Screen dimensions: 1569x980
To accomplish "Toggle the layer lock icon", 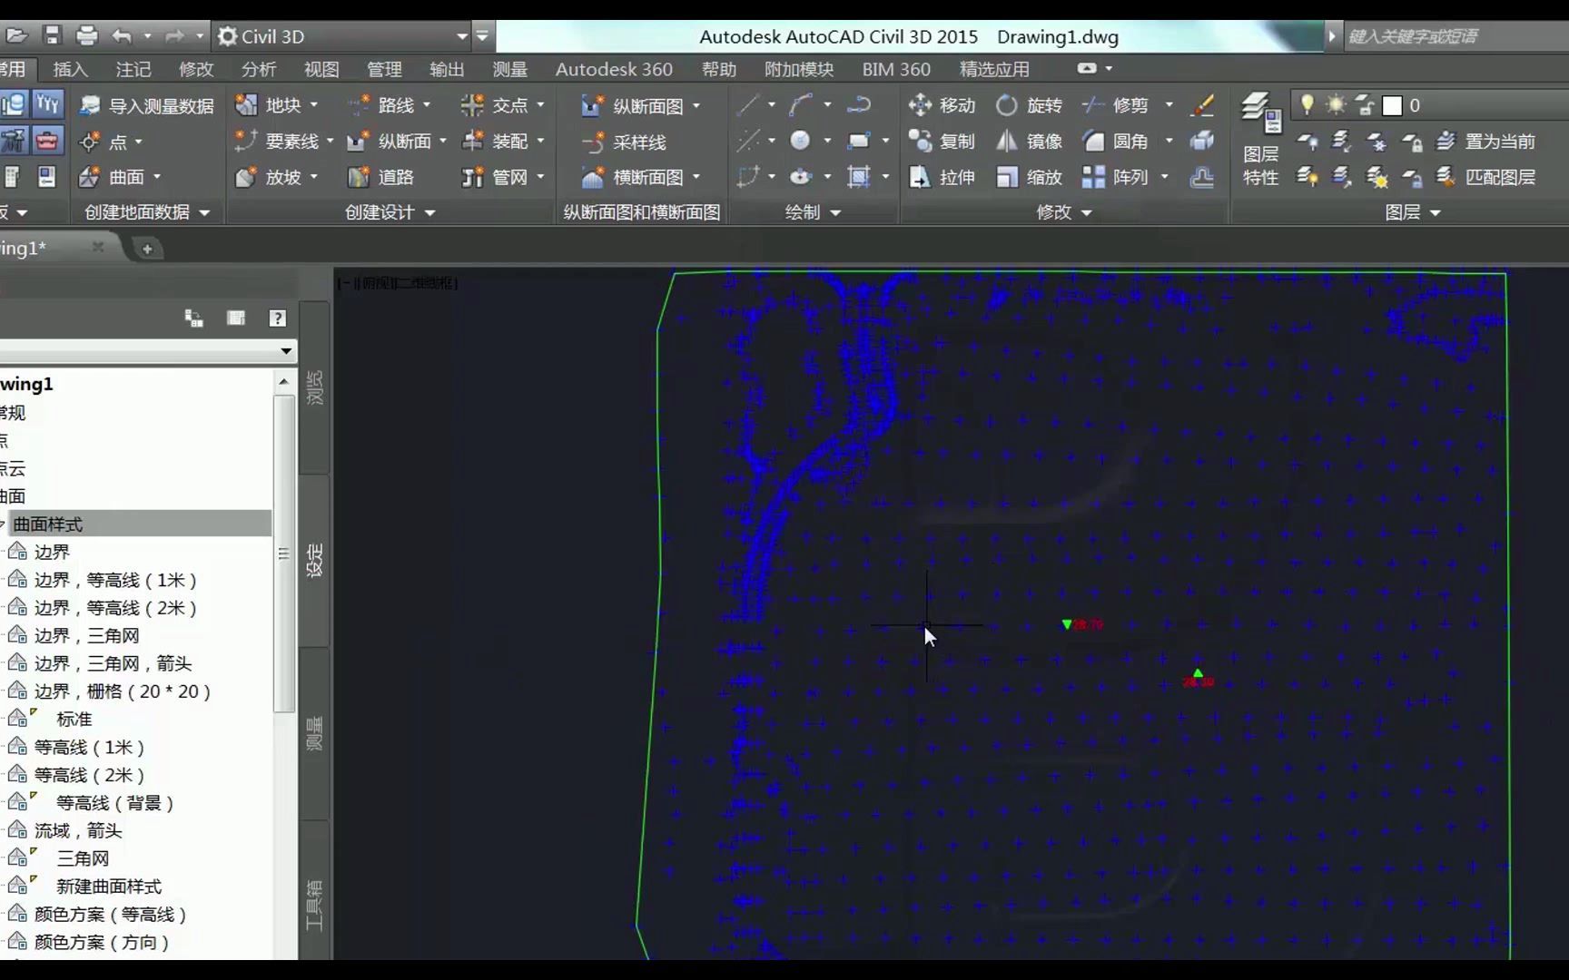I will tap(1364, 104).
